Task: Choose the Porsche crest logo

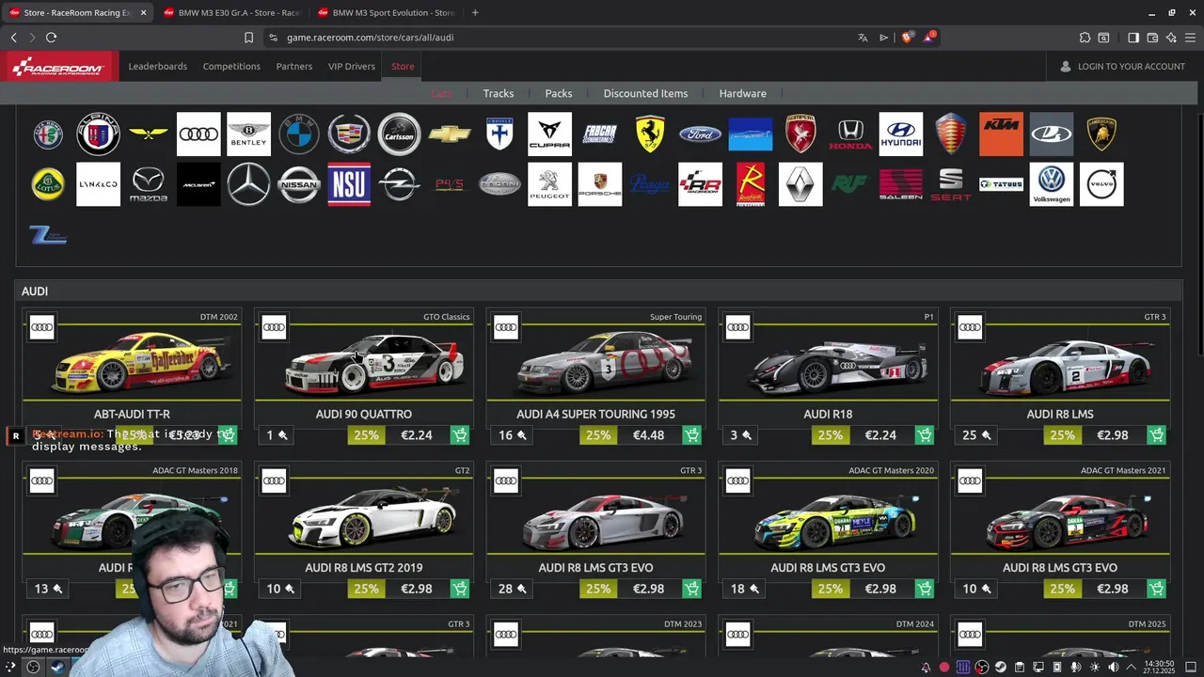Action: [x=600, y=184]
